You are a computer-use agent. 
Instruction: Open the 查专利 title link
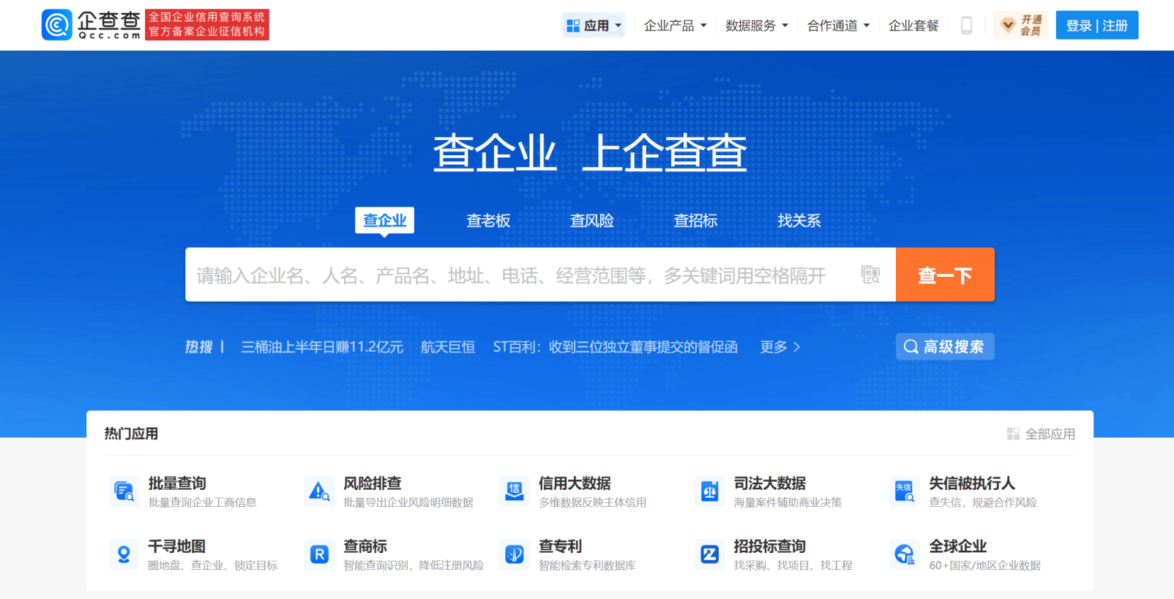click(x=560, y=546)
